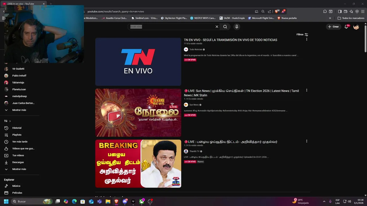Viewport: 367px width, 206px height.
Task: Expand the Tú section chevron
Action: tap(10, 121)
